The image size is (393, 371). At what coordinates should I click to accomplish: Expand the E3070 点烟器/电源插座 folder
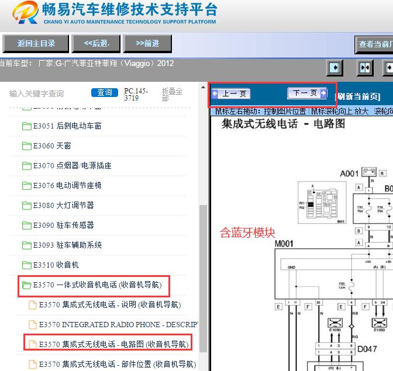pyautogui.click(x=67, y=166)
